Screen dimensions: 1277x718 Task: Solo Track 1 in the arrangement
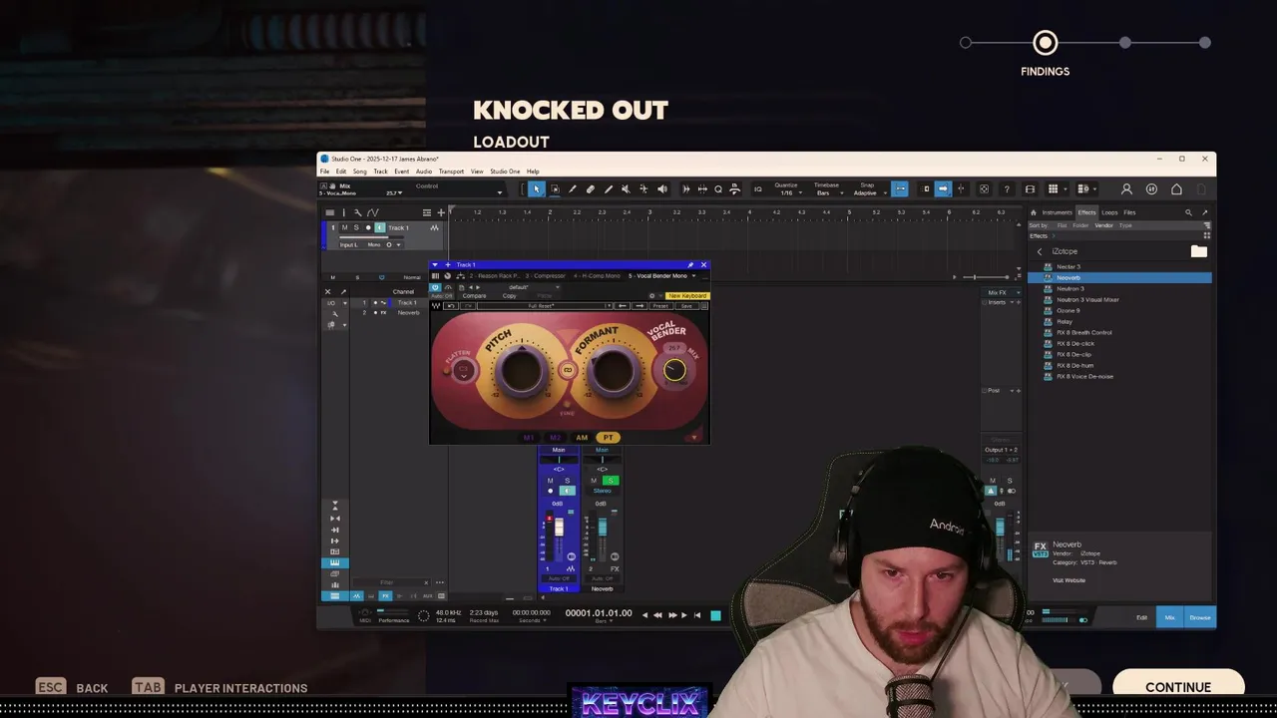click(x=355, y=228)
